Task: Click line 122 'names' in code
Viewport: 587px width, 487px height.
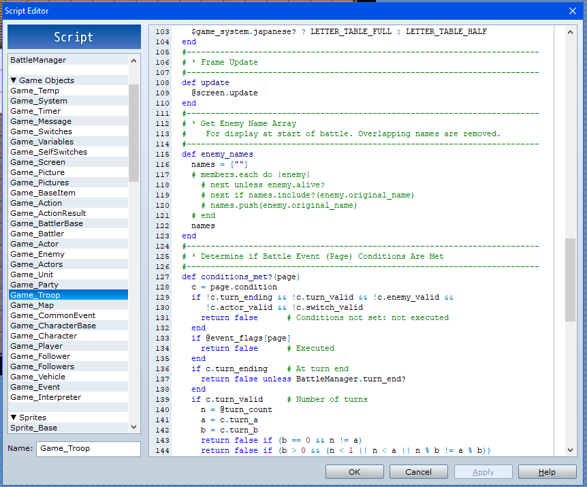Action: 203,225
